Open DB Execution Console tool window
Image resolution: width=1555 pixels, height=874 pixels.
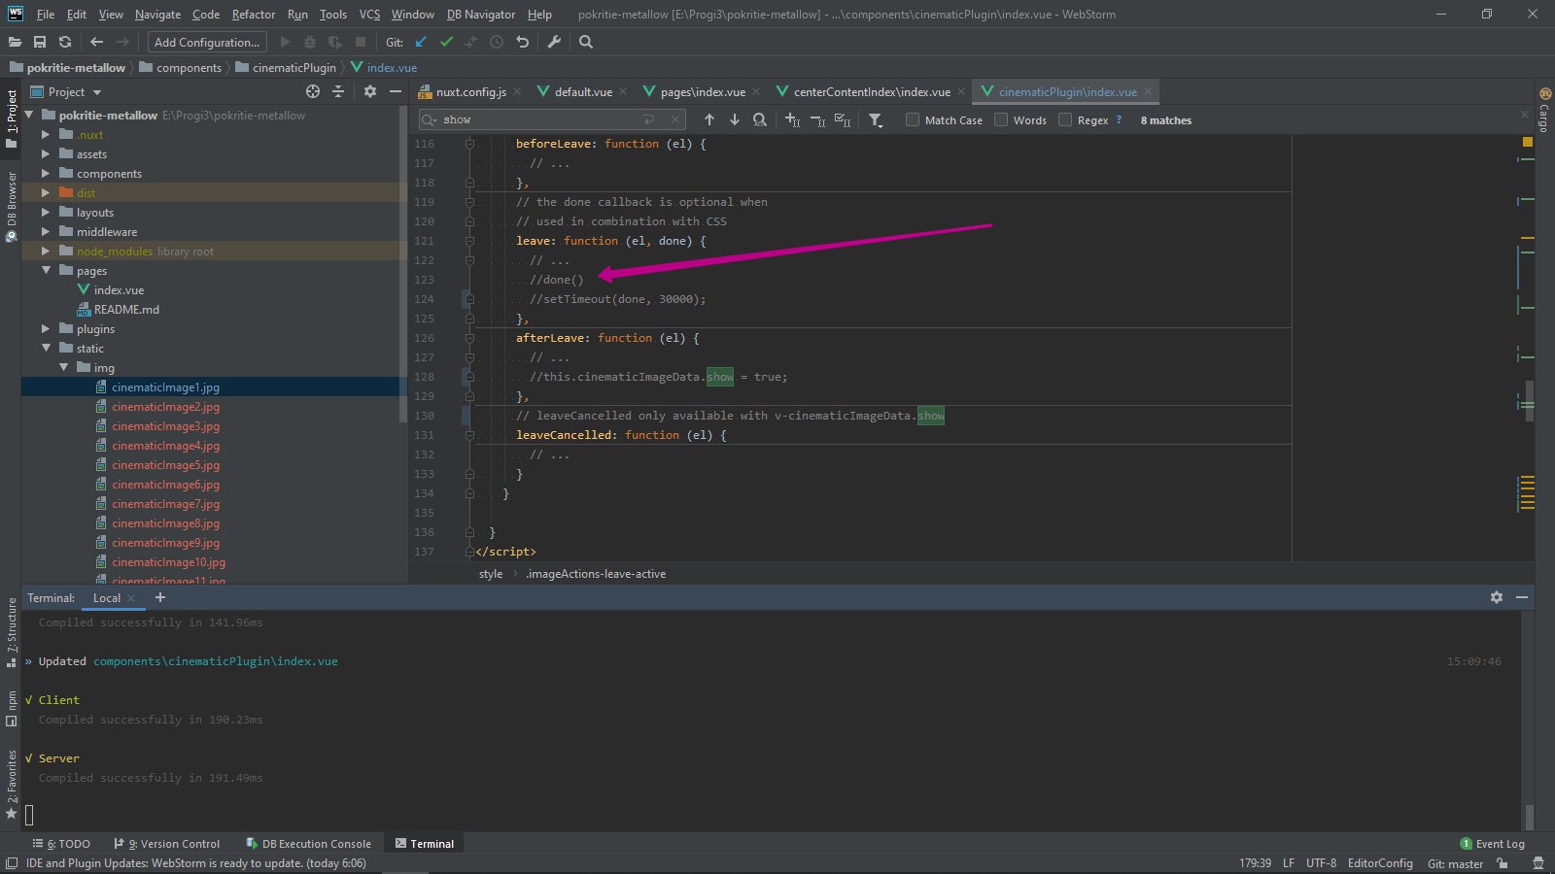(x=309, y=844)
